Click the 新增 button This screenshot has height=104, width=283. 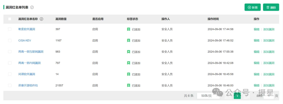pyautogui.click(x=253, y=7)
